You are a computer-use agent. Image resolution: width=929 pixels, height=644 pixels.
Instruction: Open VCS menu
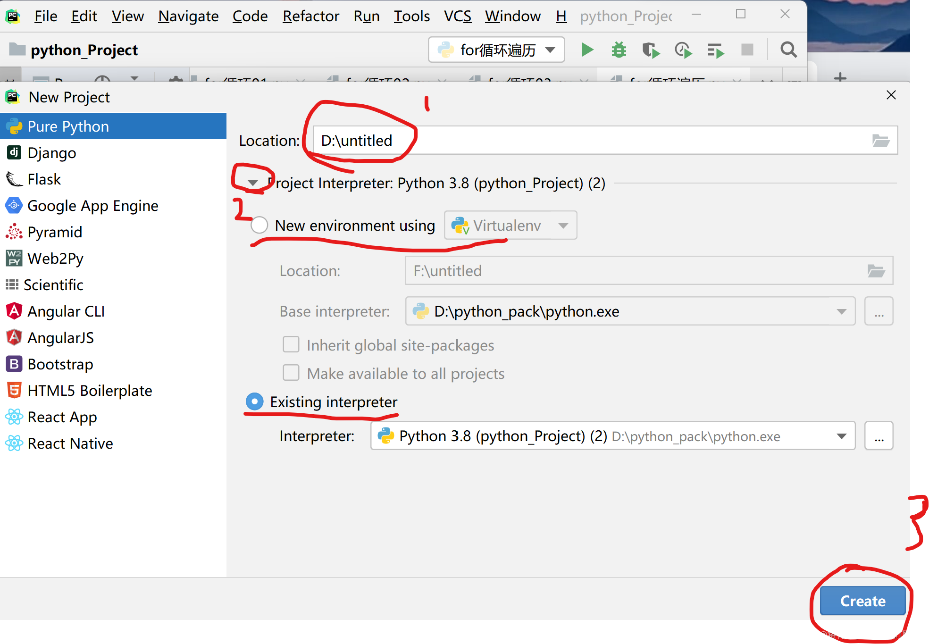[x=458, y=16]
